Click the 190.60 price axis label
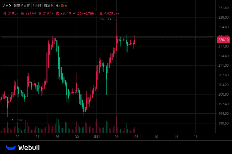This screenshot has width=232, height=154. (x=224, y=123)
